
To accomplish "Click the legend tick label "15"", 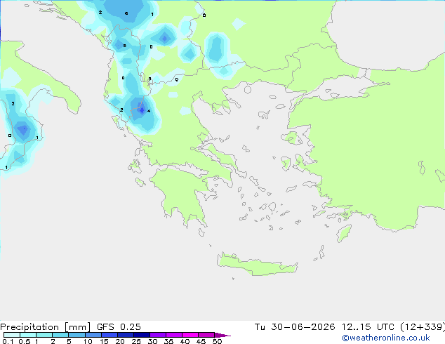I will click(104, 341).
